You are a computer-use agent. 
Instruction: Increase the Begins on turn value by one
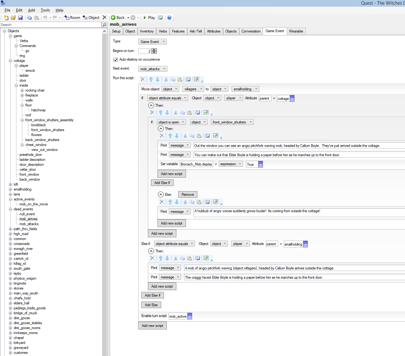pyautogui.click(x=154, y=50)
